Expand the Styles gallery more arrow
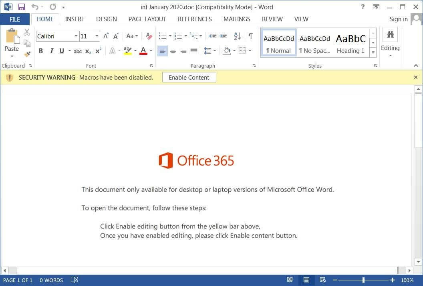The image size is (423, 286). 373,52
